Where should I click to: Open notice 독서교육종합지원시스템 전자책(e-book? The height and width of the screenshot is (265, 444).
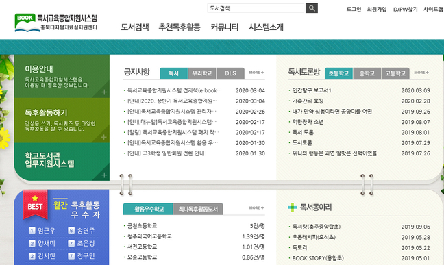pyautogui.click(x=175, y=90)
